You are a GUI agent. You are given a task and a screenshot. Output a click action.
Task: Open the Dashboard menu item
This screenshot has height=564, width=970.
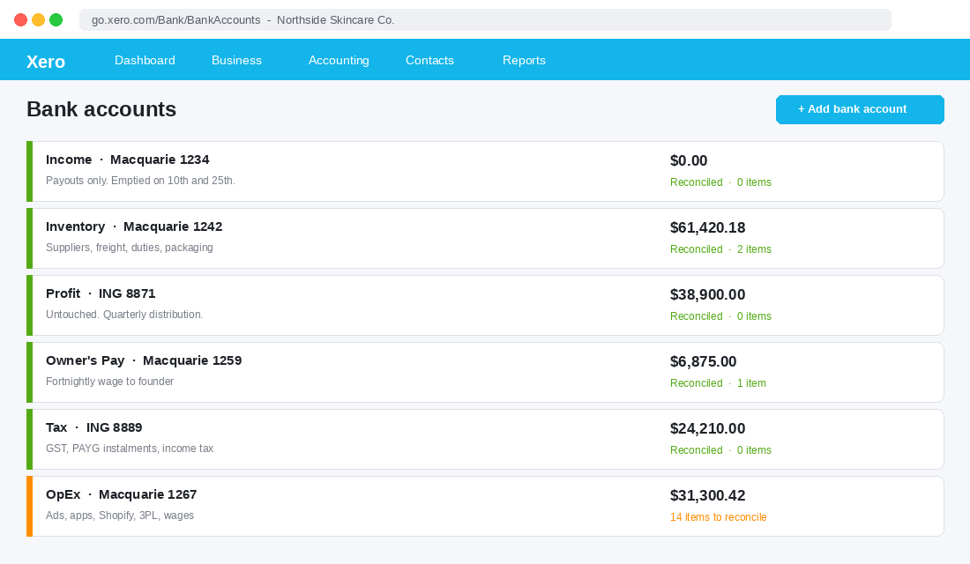pos(145,60)
